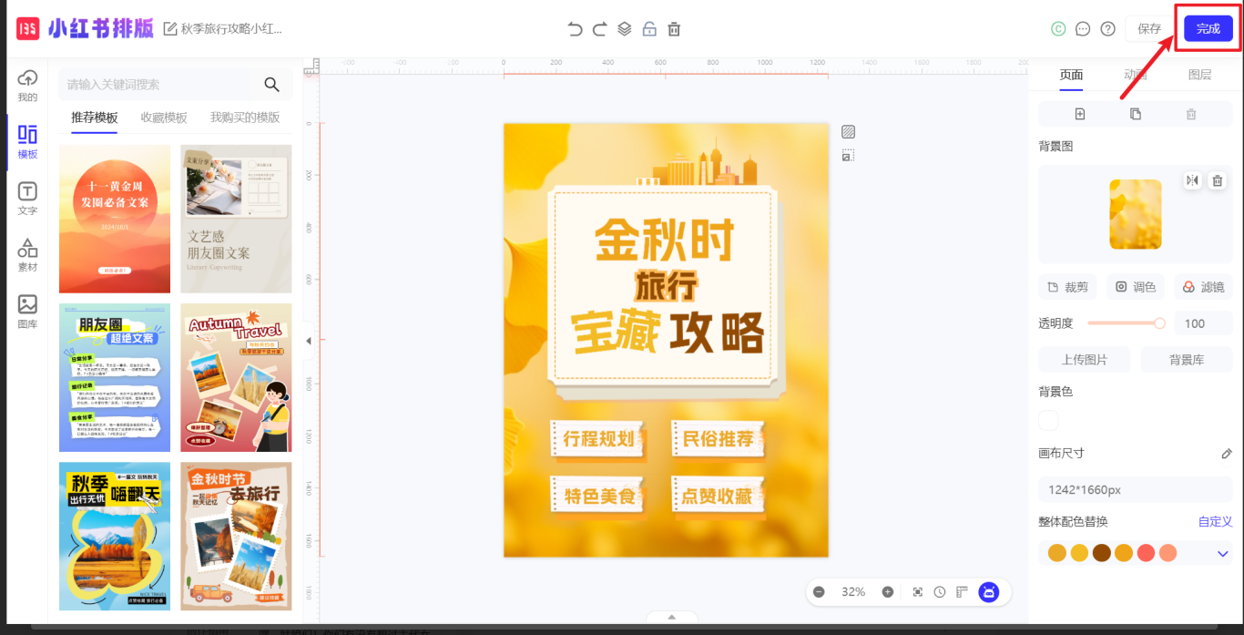Click the redo arrow icon

pyautogui.click(x=599, y=29)
